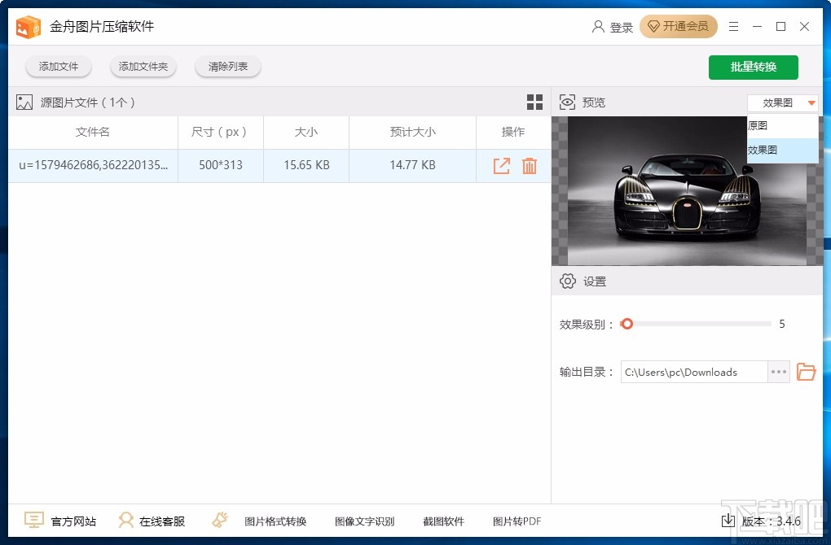This screenshot has height=545, width=831.
Task: Click the output directory path field
Action: [x=693, y=372]
